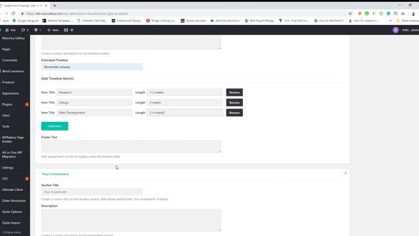Open the Website Templates bookmark
The width and height of the screenshot is (419, 236).
[x=58, y=20]
